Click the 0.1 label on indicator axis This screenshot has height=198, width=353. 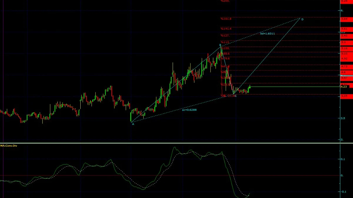342,159
